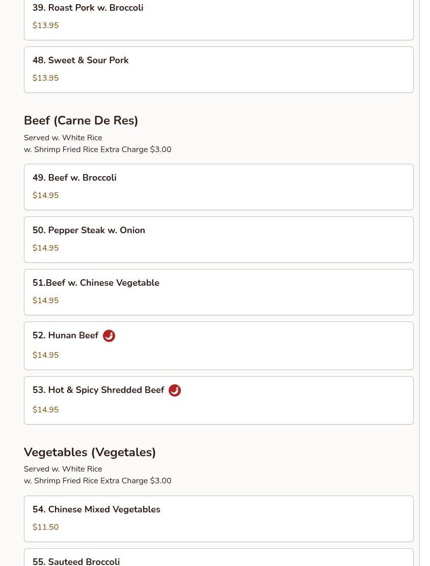Open the 52. Hunan Beef item
Screen dimensions: 430x566
(x=219, y=346)
